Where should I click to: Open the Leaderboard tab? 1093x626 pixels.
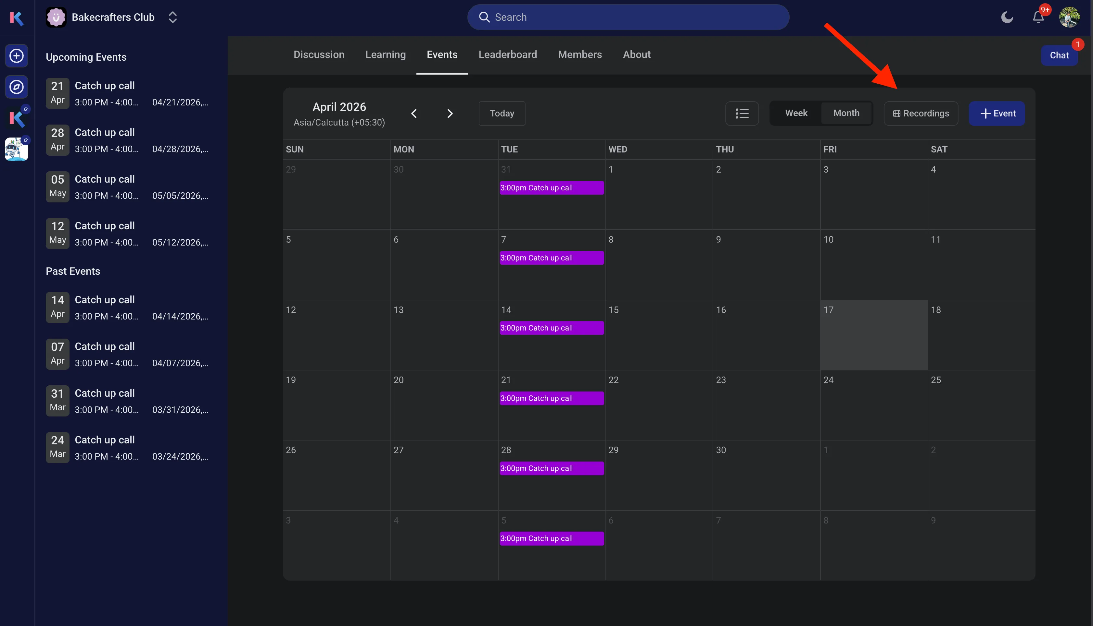coord(508,54)
